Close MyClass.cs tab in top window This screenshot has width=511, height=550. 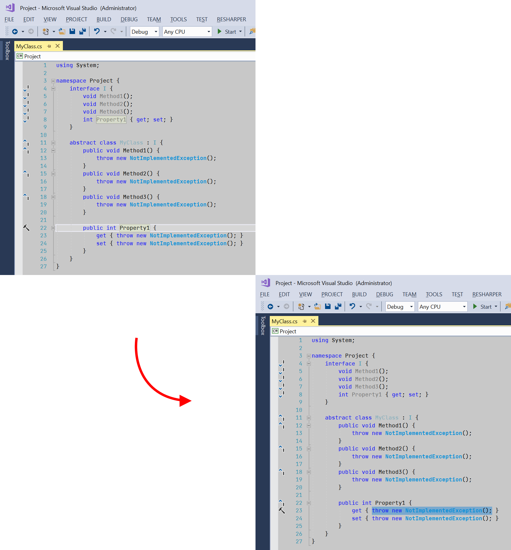pos(57,46)
